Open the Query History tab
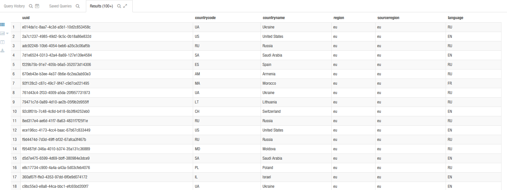This screenshot has width=507, height=190. pyautogui.click(x=14, y=6)
